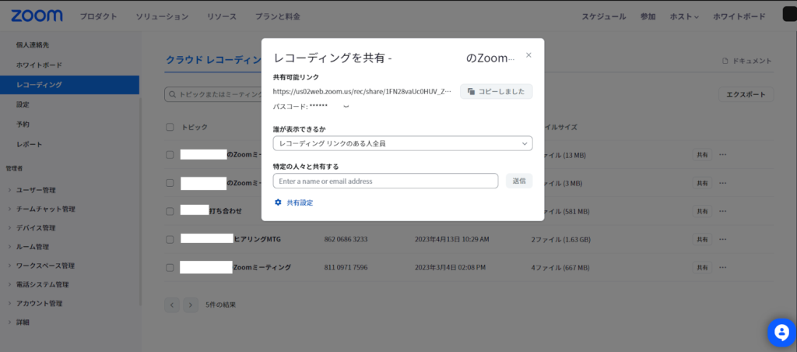Select the 打ち合わせ recording checkbox

(x=170, y=211)
